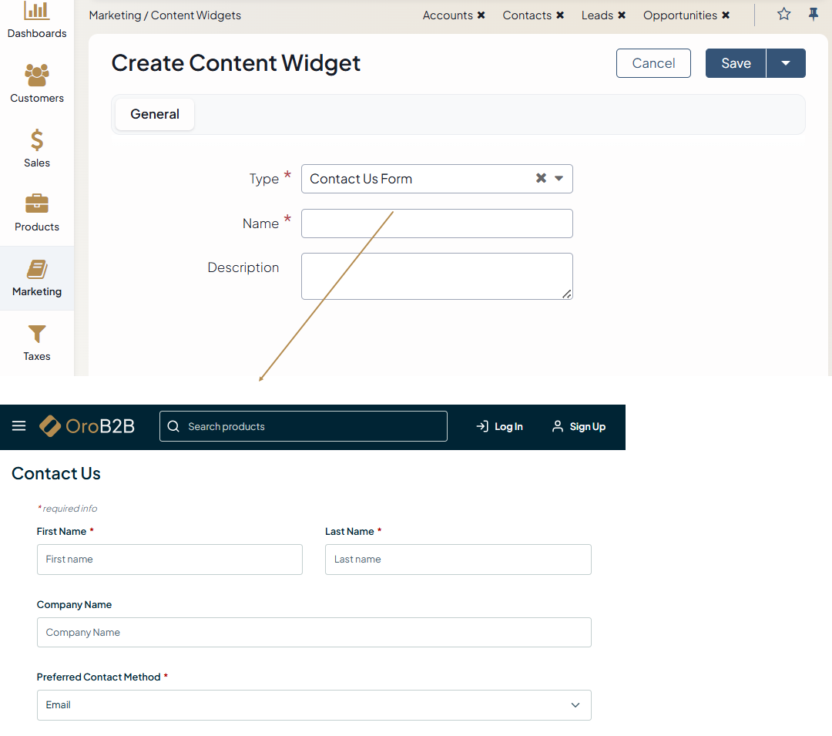This screenshot has width=832, height=736.
Task: Select the General tab
Action: 155,114
